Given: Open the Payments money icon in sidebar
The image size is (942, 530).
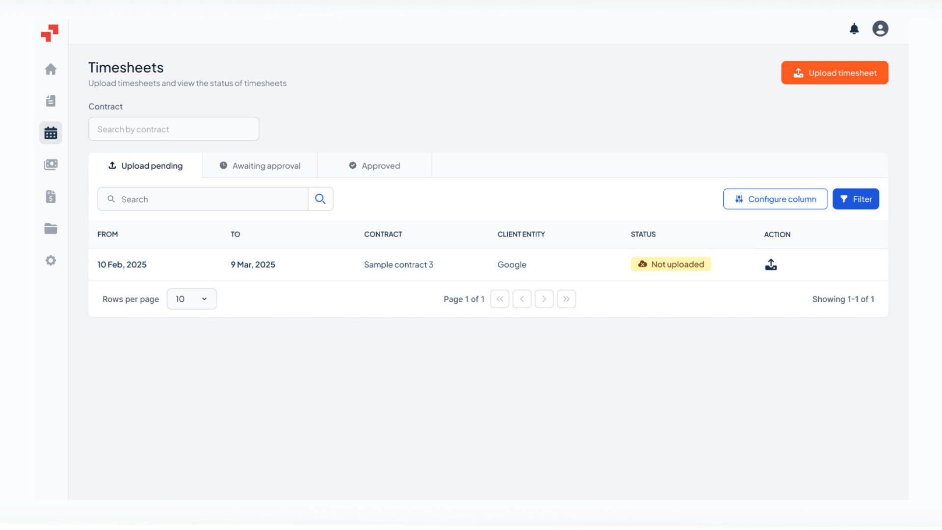Looking at the screenshot, I should pos(51,164).
